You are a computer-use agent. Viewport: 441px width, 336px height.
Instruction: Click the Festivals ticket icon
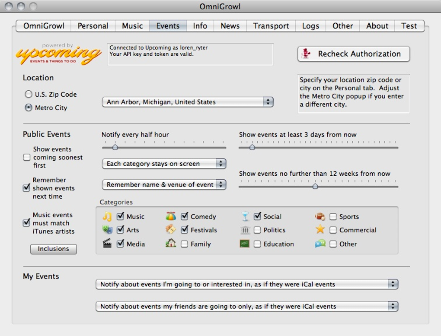pyautogui.click(x=171, y=229)
